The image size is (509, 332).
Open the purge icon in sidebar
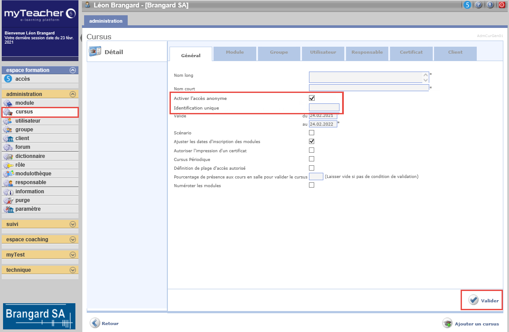click(8, 200)
